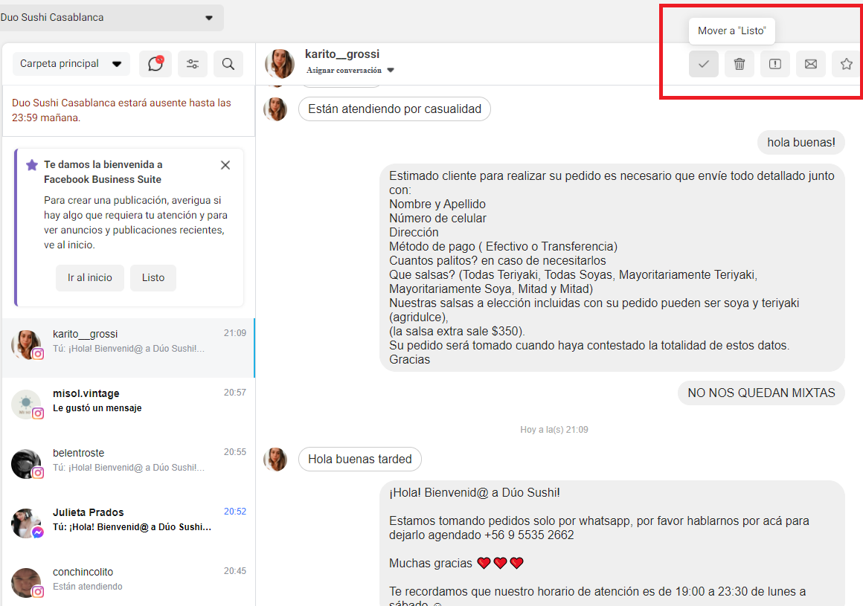Click 'Le gustó un mensaje' preview text
863x606 pixels.
coord(97,408)
